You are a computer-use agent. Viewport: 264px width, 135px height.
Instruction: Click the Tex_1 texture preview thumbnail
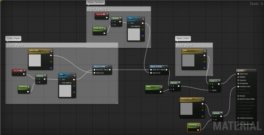click(x=134, y=34)
